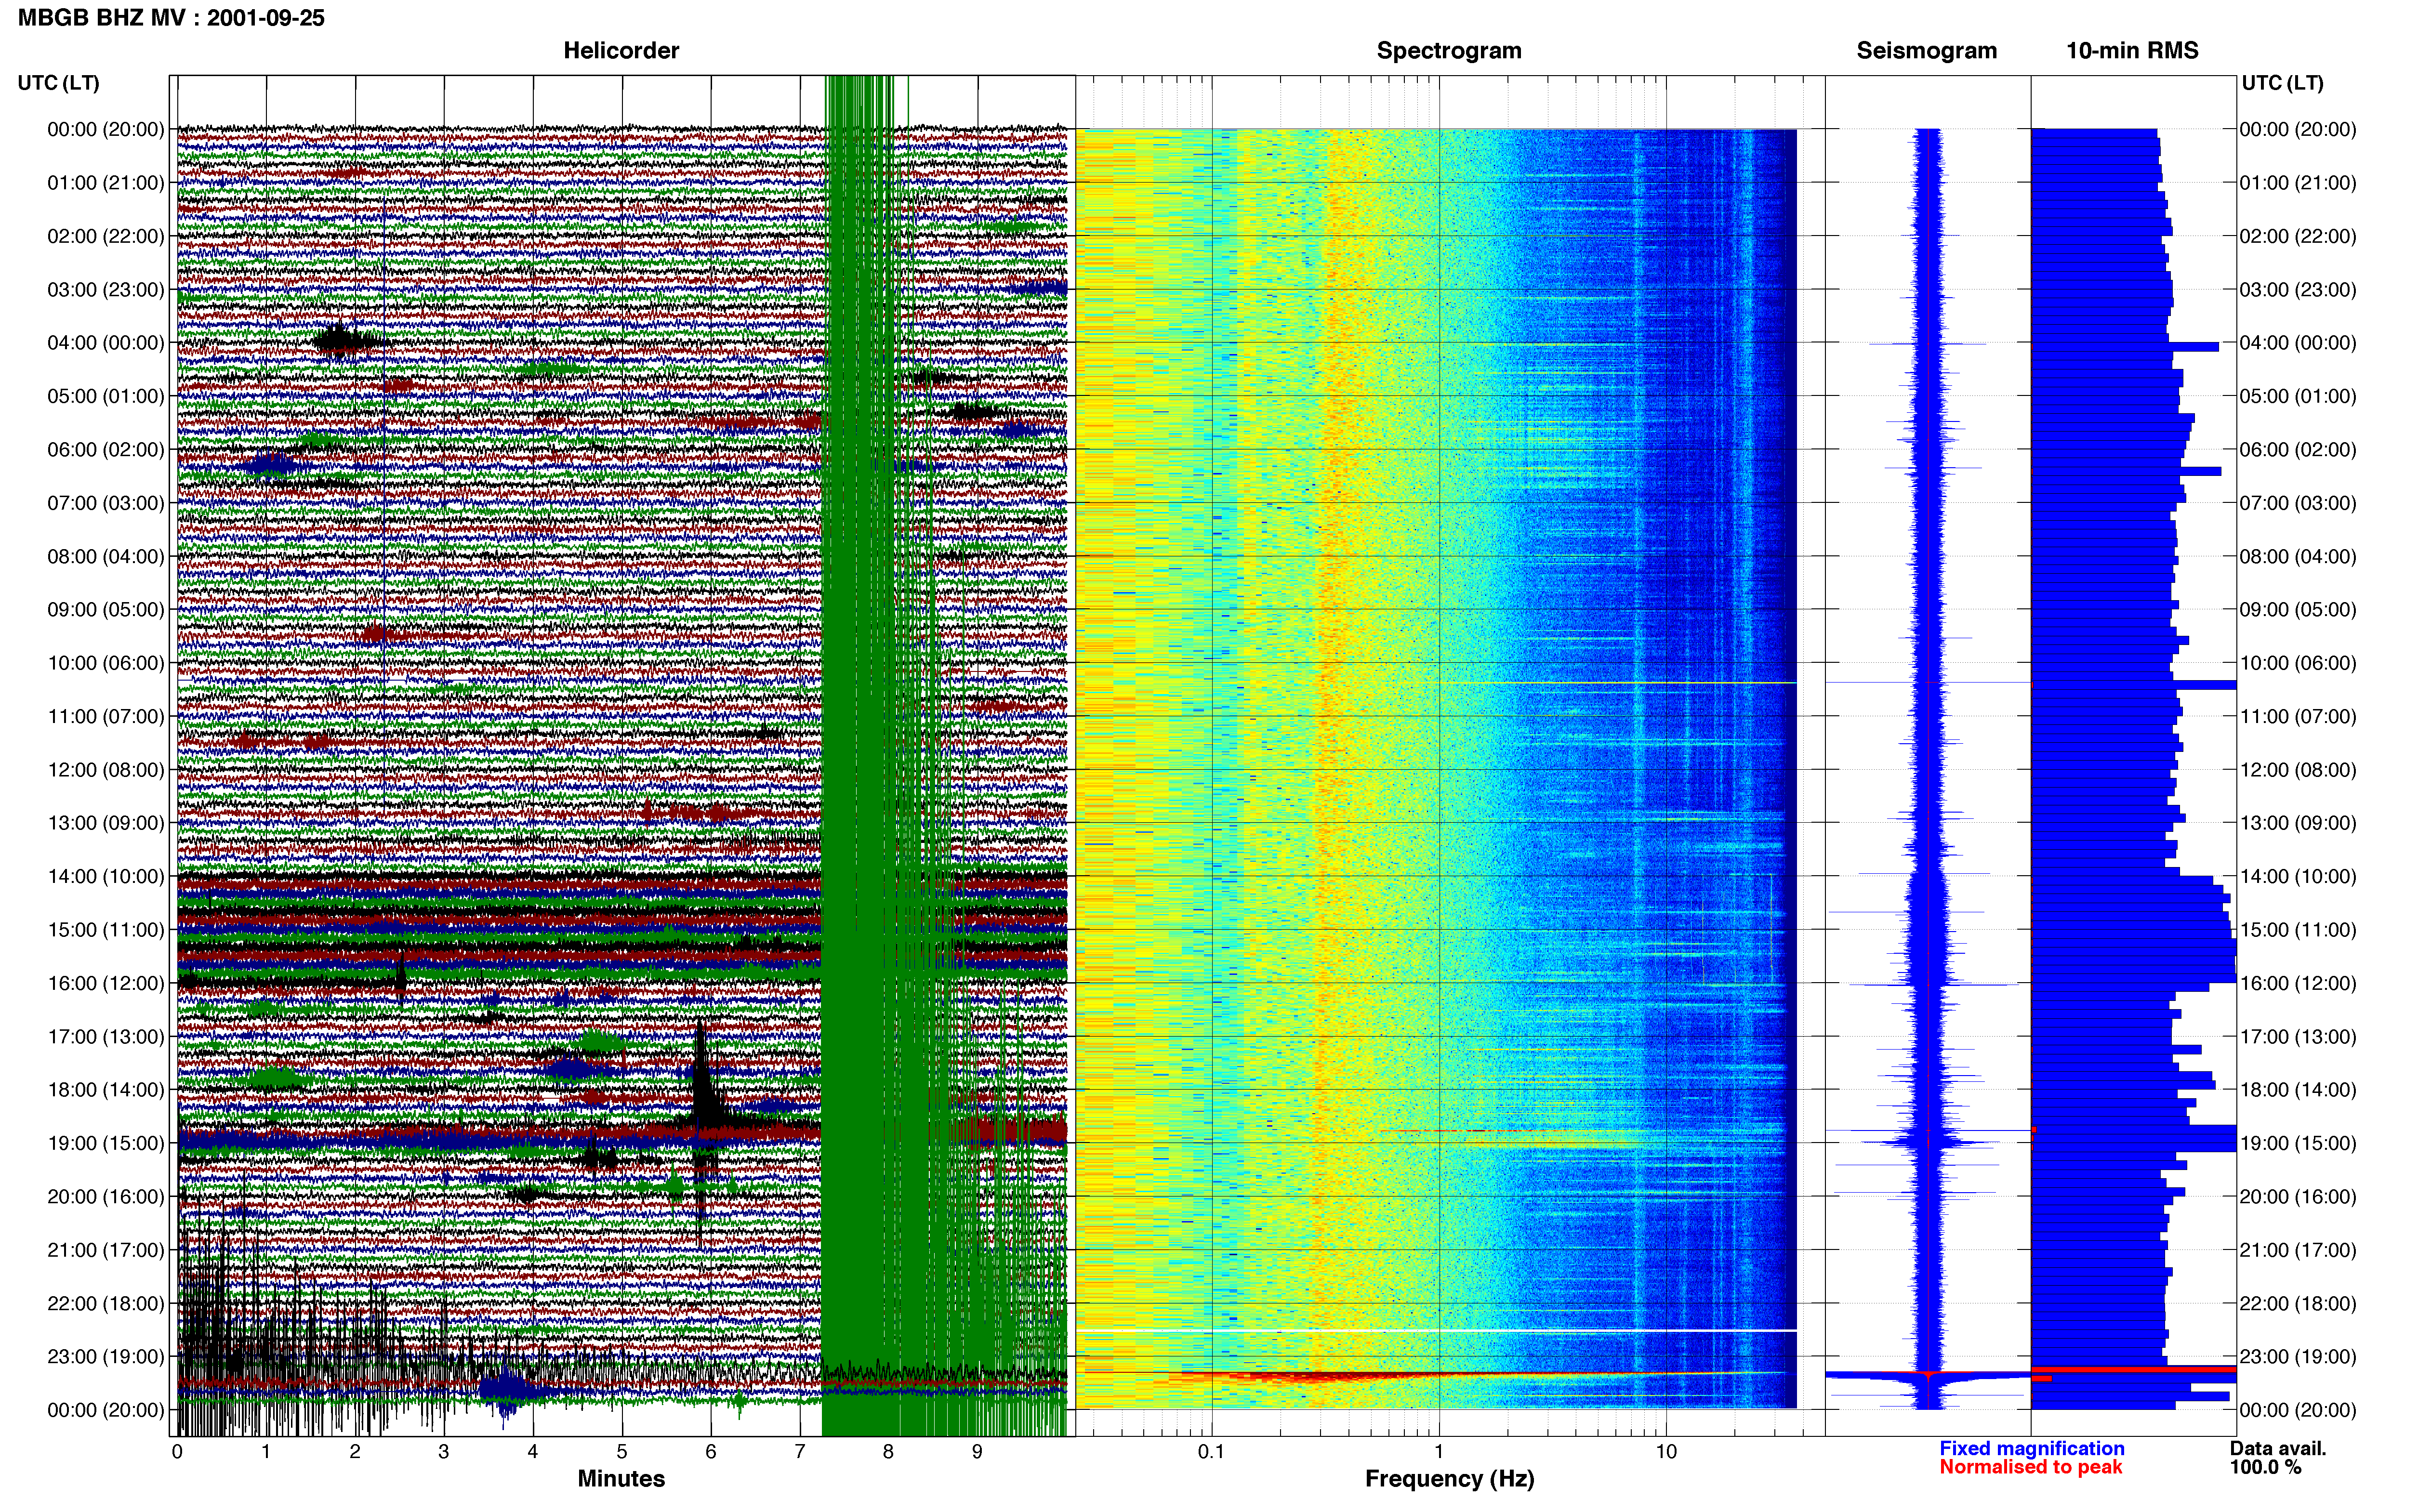Viewport: 2418px width, 1512px height.
Task: Click minute tick label 8 under helicorder
Action: [888, 1452]
